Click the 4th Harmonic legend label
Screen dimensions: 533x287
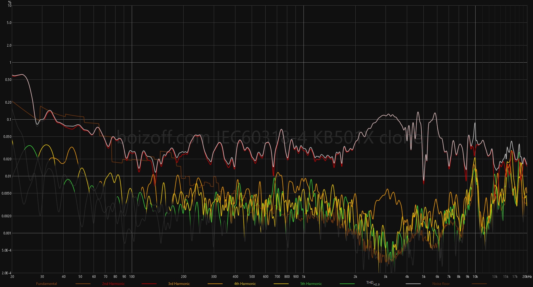245,284
